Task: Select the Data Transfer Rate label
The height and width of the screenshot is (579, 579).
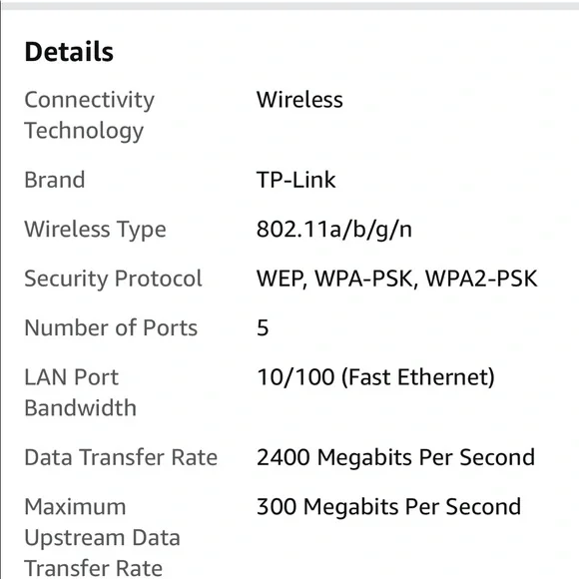Action: pos(121,457)
